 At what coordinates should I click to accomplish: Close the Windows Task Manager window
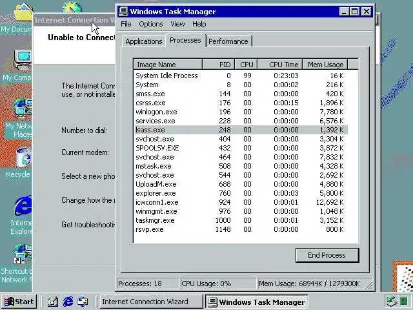pos(367,12)
